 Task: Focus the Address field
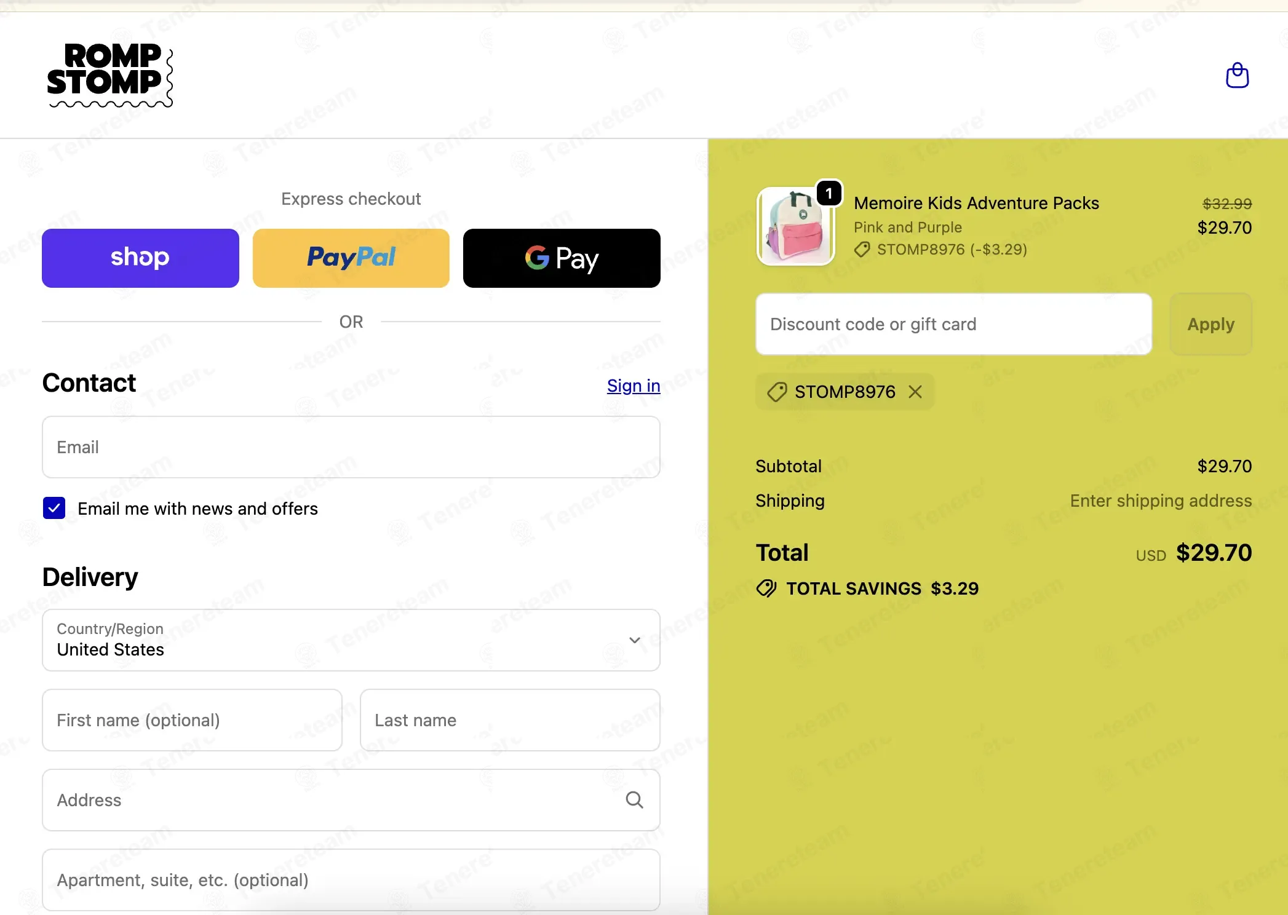click(x=351, y=800)
